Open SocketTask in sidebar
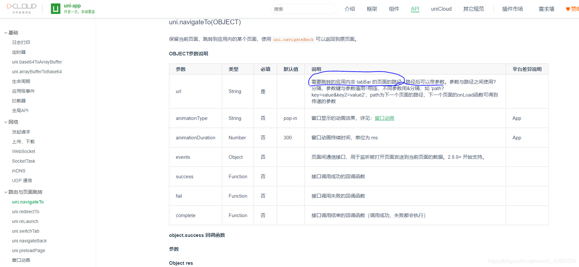Image resolution: width=579 pixels, height=267 pixels. [x=24, y=161]
